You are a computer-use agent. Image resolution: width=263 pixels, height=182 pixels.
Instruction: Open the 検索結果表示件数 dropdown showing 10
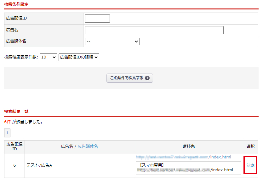[x=48, y=57]
